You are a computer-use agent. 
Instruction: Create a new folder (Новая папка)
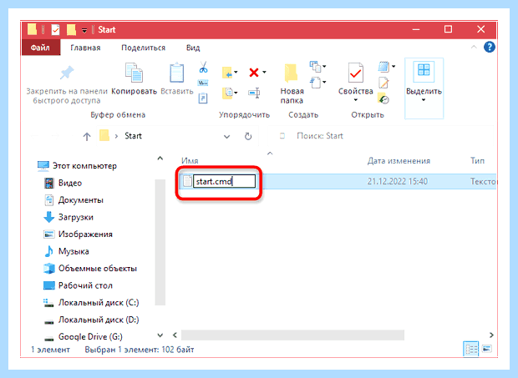[292, 84]
